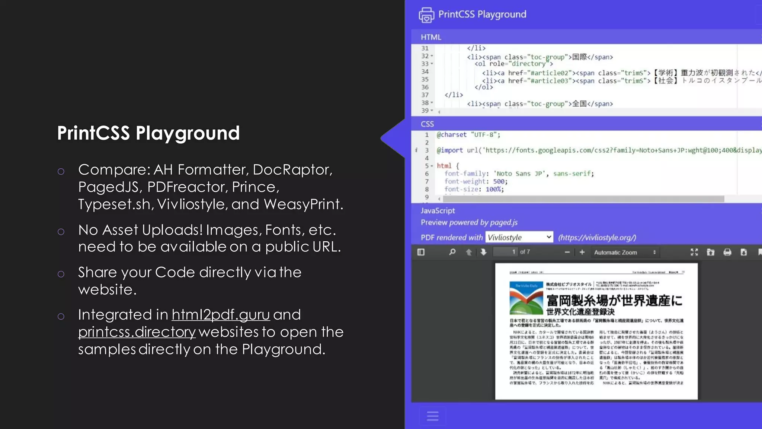The width and height of the screenshot is (762, 429).
Task: Fold HTML code at line 32
Action: tap(432, 56)
